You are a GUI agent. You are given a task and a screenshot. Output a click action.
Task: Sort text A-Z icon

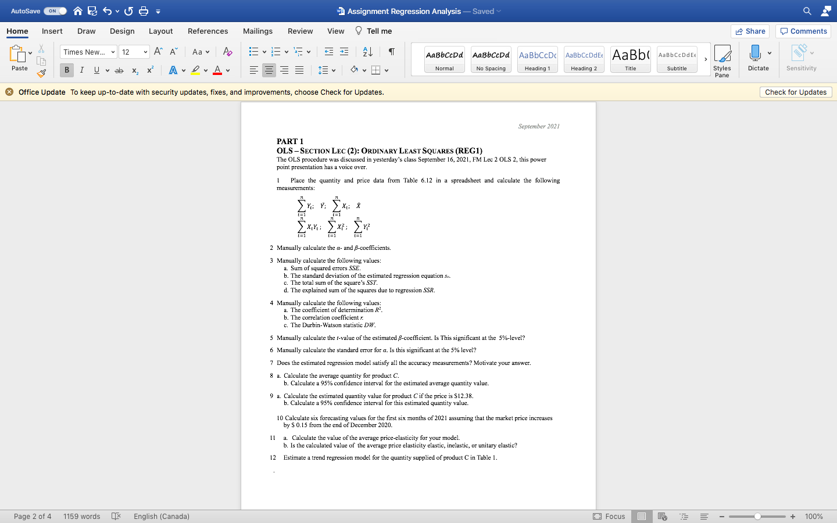(368, 52)
